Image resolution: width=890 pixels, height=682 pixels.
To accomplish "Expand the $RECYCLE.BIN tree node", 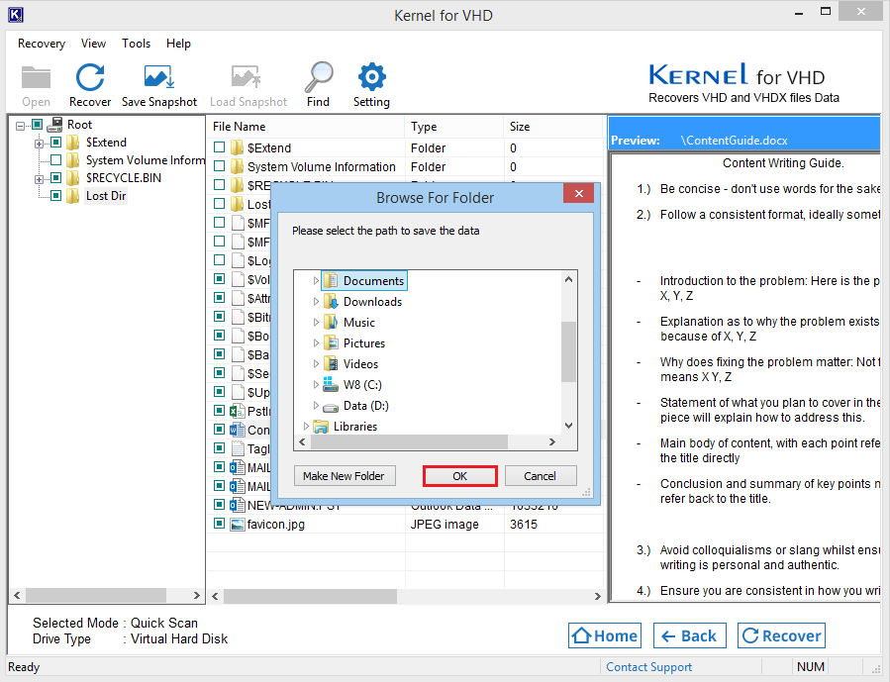I will (x=39, y=179).
